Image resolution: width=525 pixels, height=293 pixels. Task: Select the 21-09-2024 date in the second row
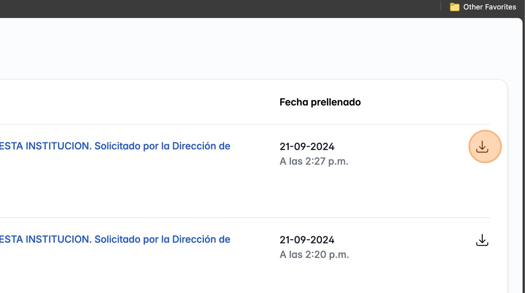click(307, 240)
